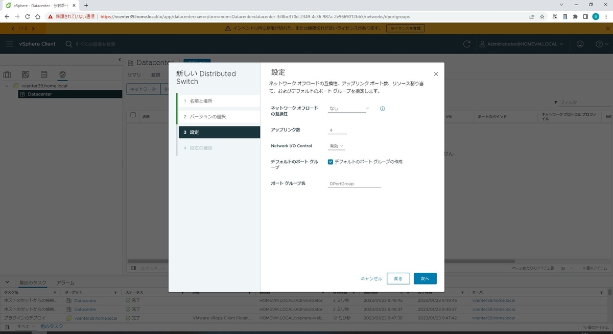
Task: Open the browser extensions puzzle icon
Action: click(x=575, y=16)
